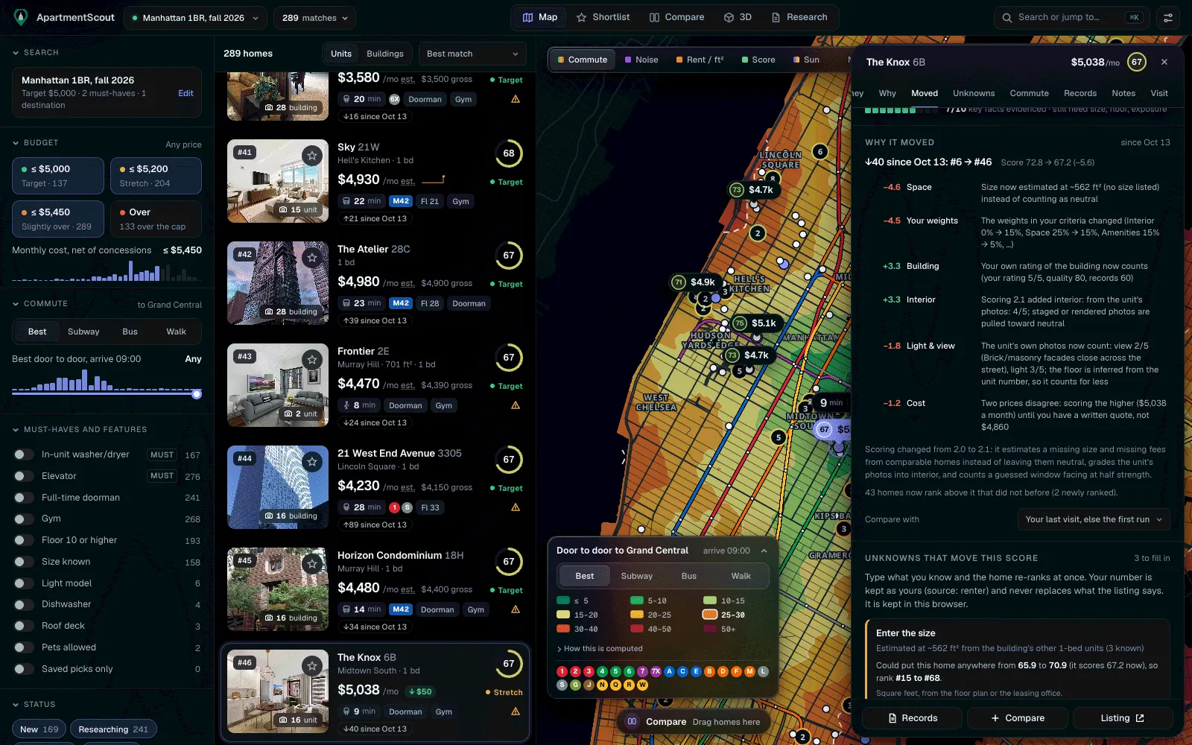Switch list to Buildings view
The image size is (1192, 745).
385,54
